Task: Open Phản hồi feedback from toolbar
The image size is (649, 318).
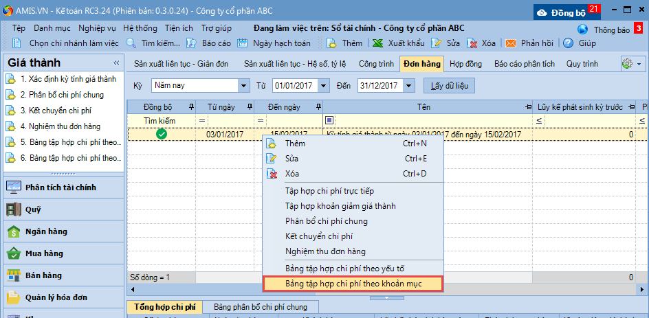Action: coord(511,43)
